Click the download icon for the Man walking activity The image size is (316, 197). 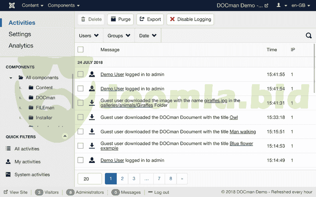(x=92, y=131)
